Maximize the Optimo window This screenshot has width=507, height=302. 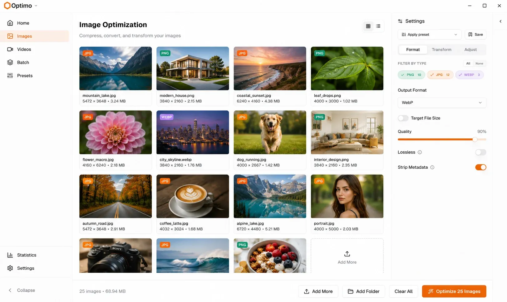[x=485, y=6]
